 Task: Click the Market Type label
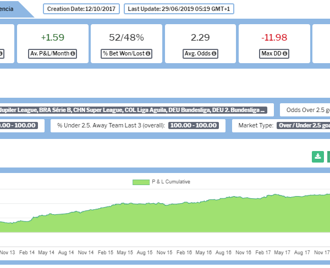click(256, 125)
